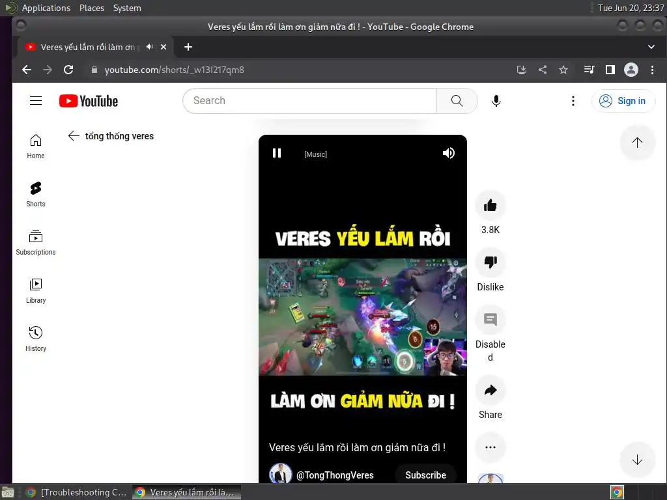Mute the Shorts video volume
The image size is (667, 500).
coord(448,153)
